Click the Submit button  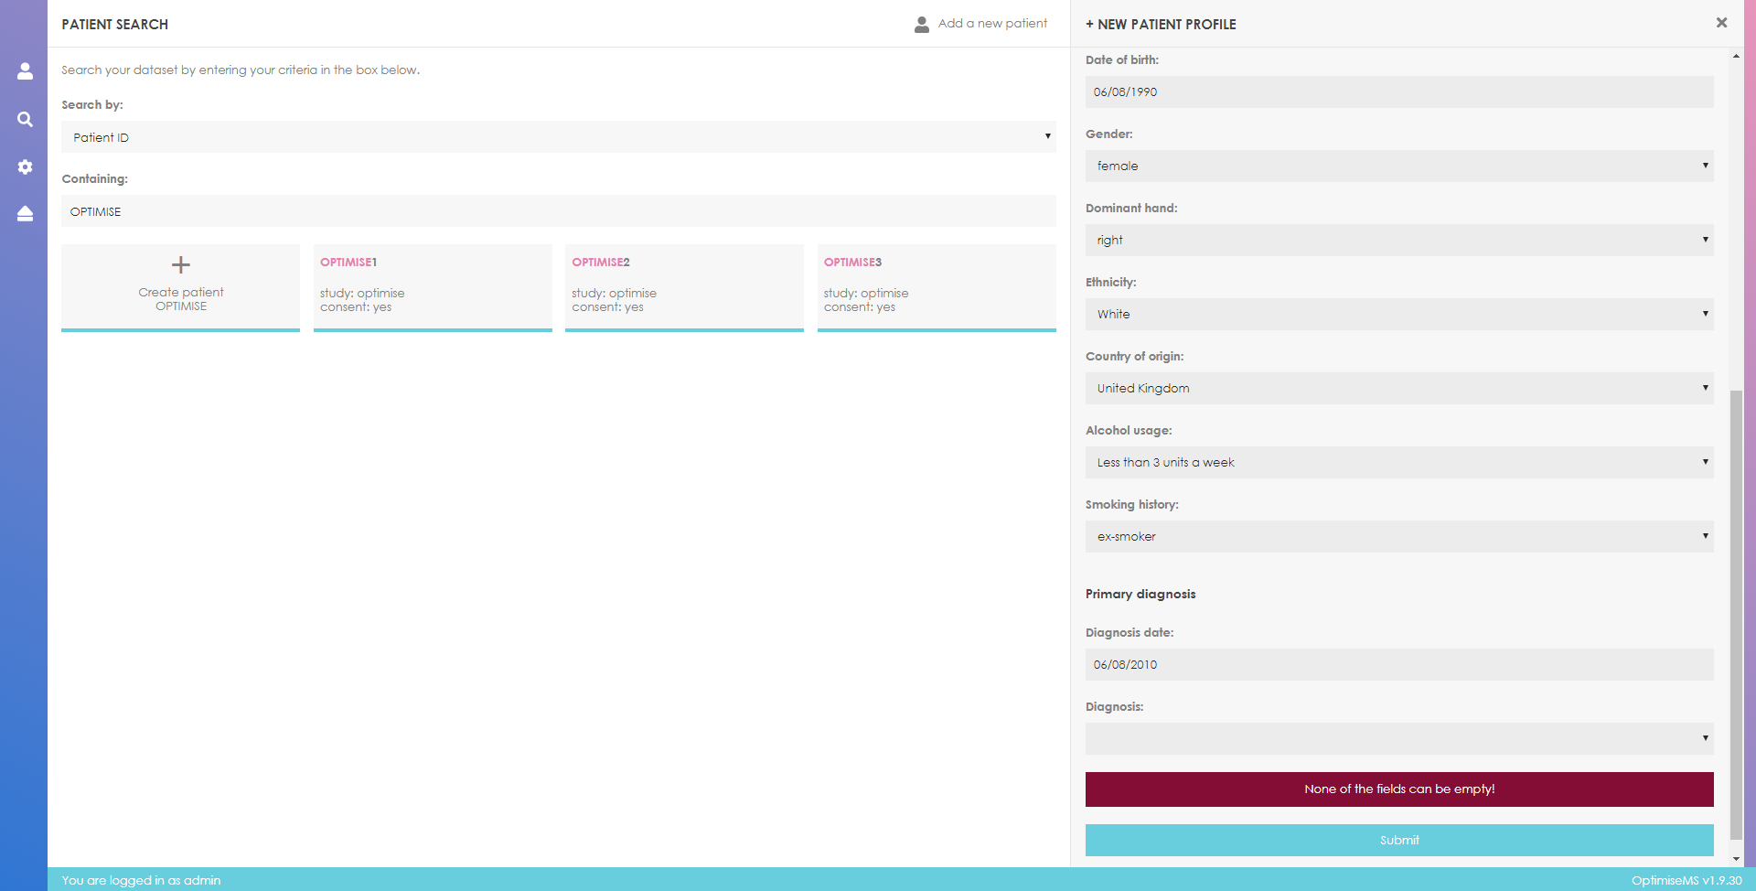click(1399, 841)
